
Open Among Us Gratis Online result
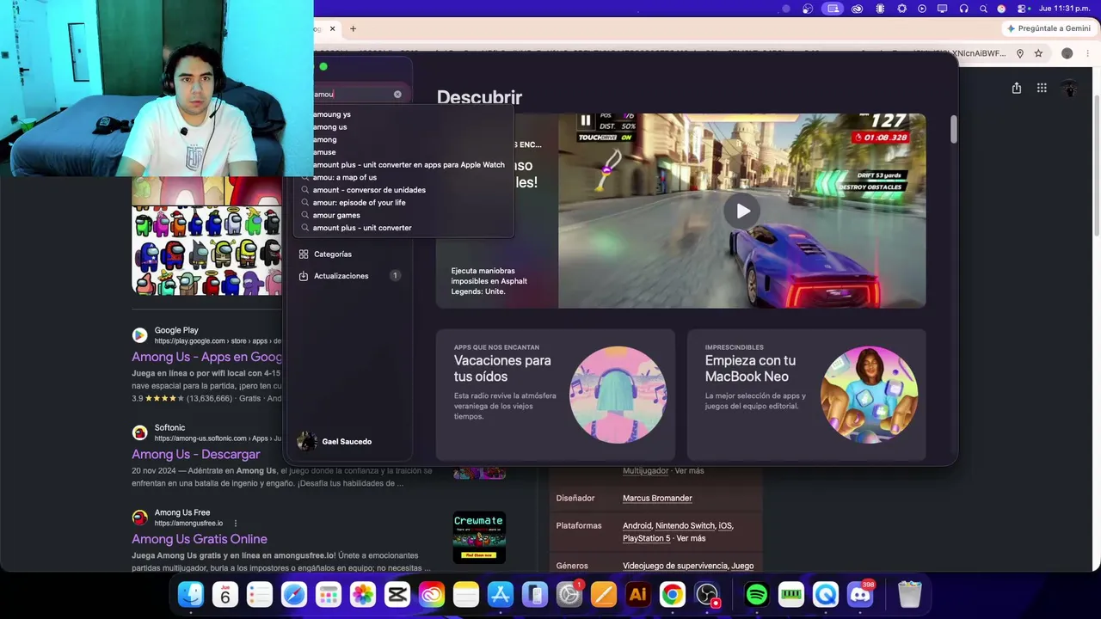pos(200,539)
